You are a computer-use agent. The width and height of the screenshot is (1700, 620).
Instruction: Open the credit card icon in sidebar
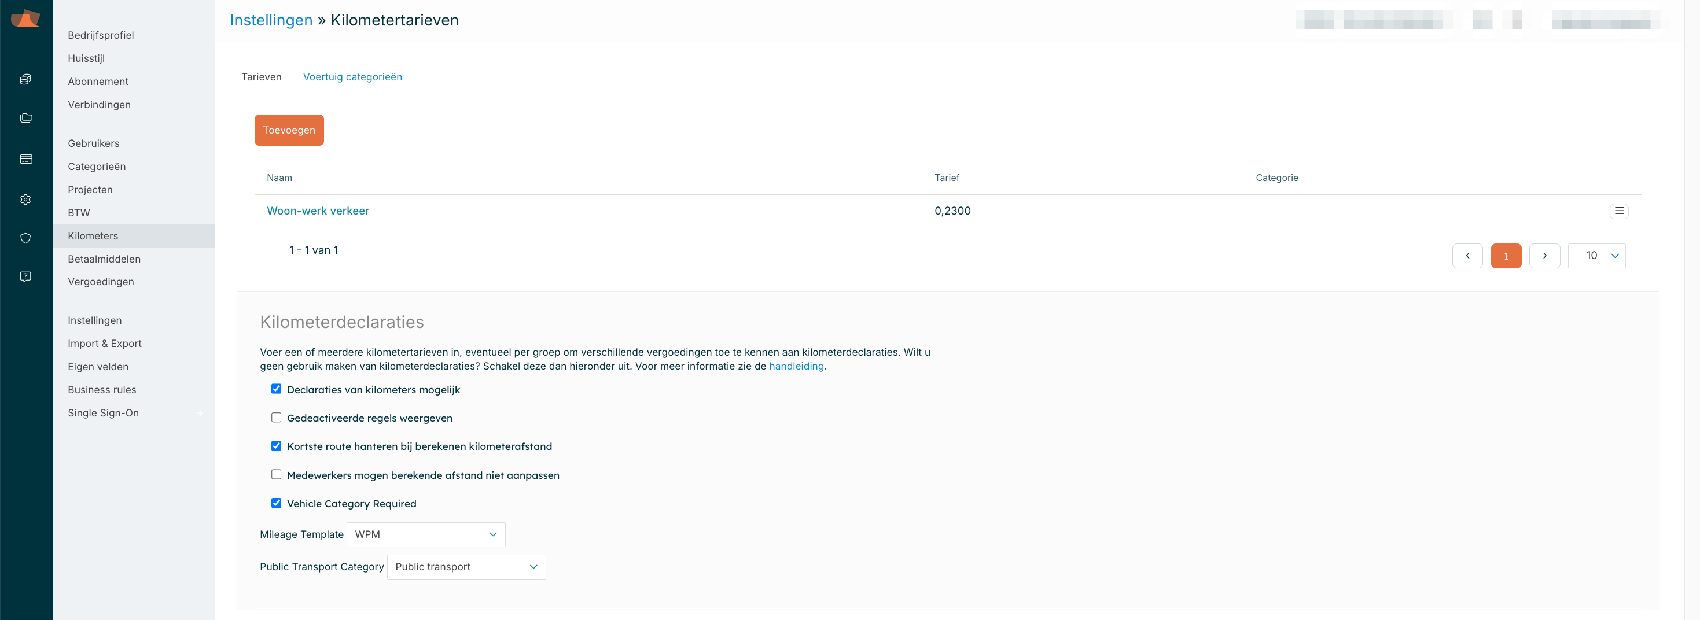click(x=25, y=159)
